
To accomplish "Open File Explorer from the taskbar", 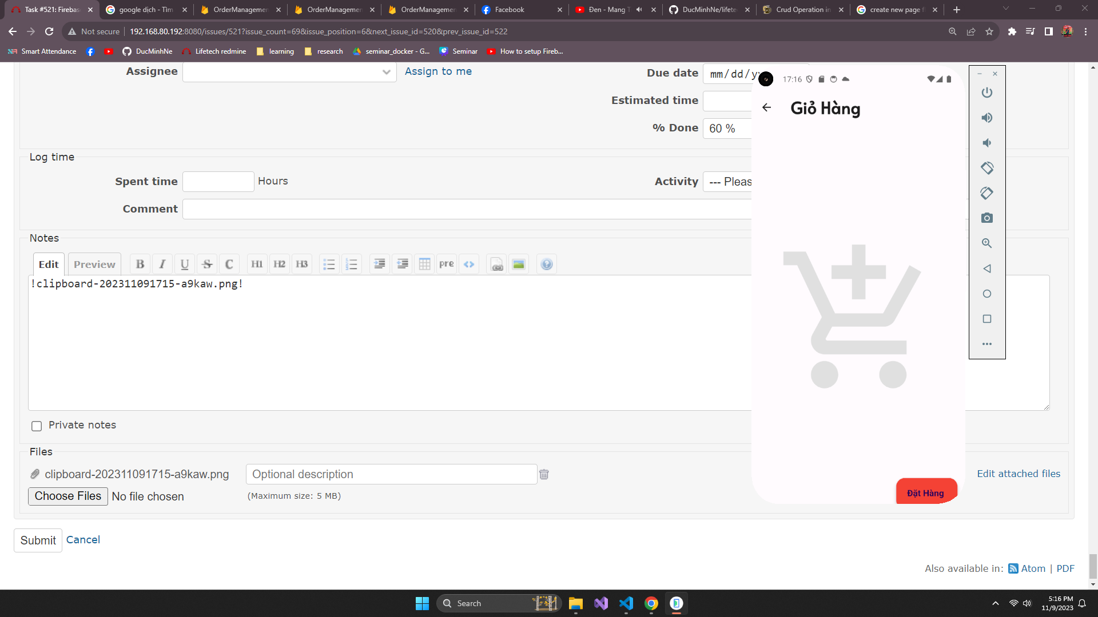I will click(575, 603).
